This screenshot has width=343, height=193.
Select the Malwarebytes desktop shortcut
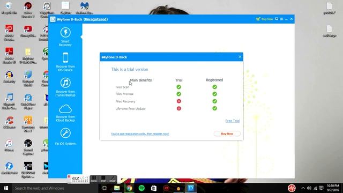coord(84,9)
